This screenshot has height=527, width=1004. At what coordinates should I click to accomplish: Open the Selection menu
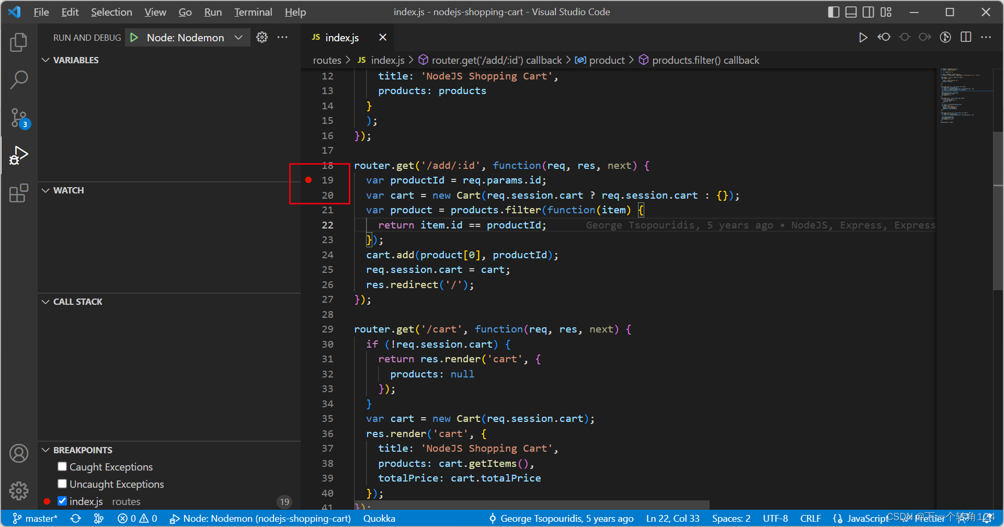coord(111,12)
